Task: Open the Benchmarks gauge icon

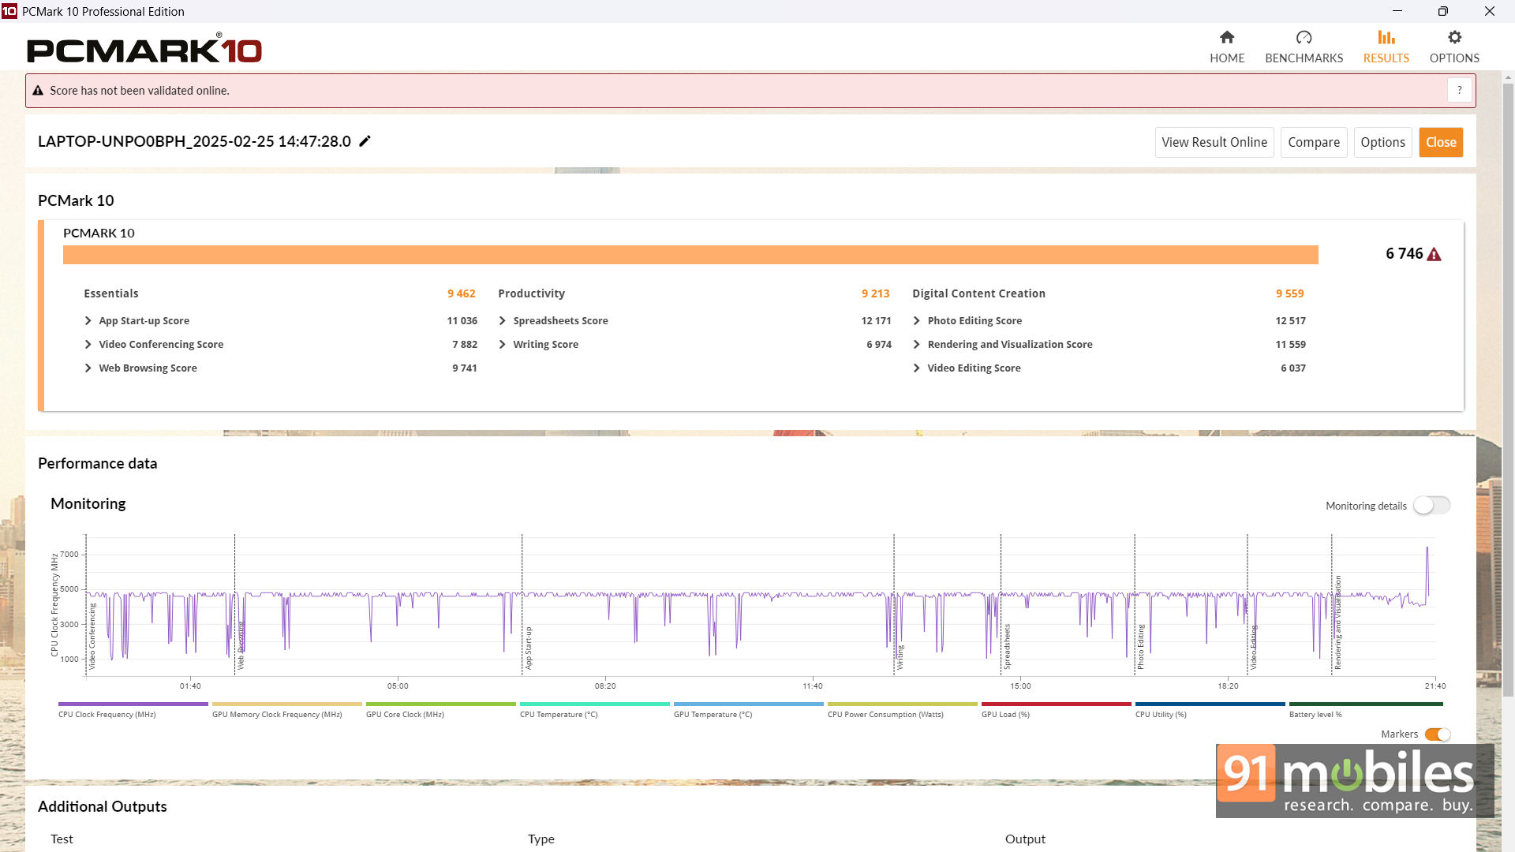Action: pos(1304,37)
